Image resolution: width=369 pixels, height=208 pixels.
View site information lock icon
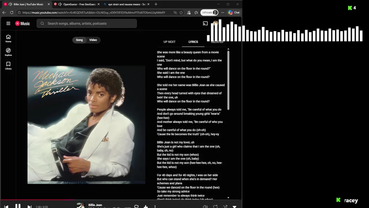[x=19, y=12]
